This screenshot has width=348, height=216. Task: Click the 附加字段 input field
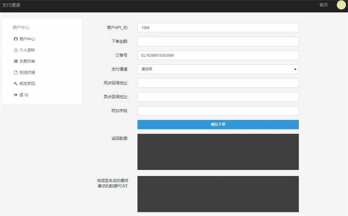(217, 111)
